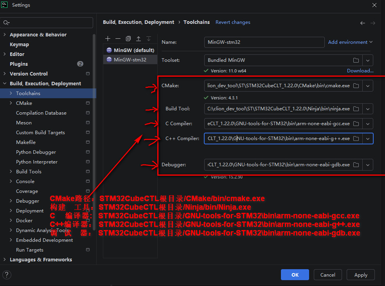
Task: Click project-level icon beside Version Control
Action: pyautogui.click(x=88, y=74)
